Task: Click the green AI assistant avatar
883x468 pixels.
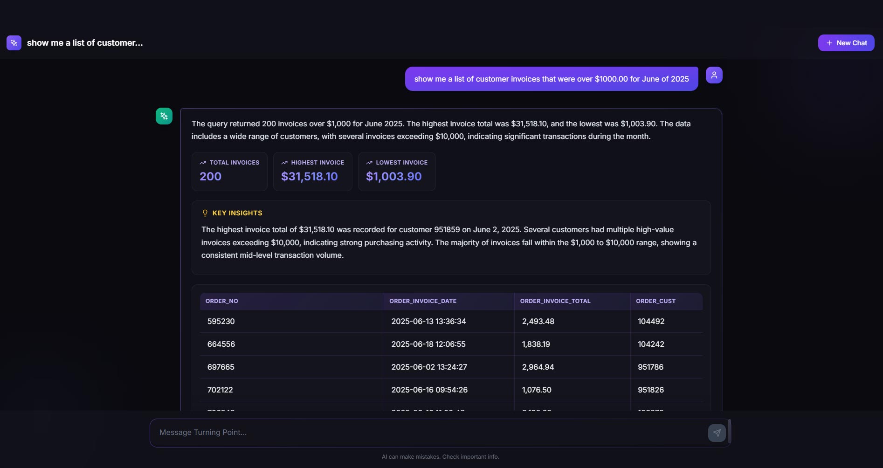Action: (164, 116)
